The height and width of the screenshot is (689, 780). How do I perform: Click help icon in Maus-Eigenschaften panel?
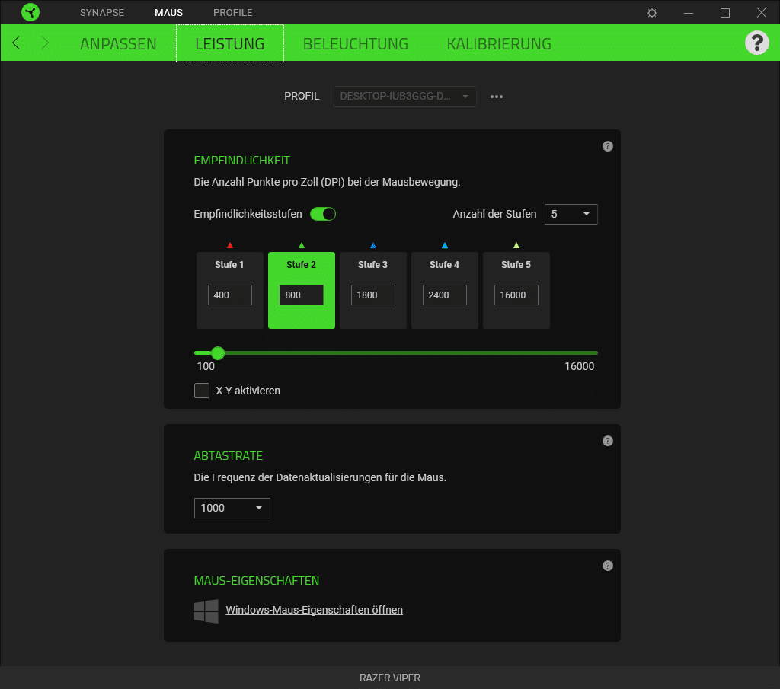[607, 566]
